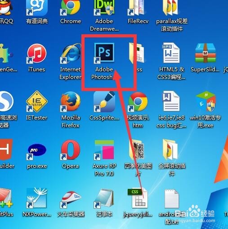Open the HTML5 & CSS3编程 WPS document
Viewport: 228px width, 229px height.
point(172,53)
